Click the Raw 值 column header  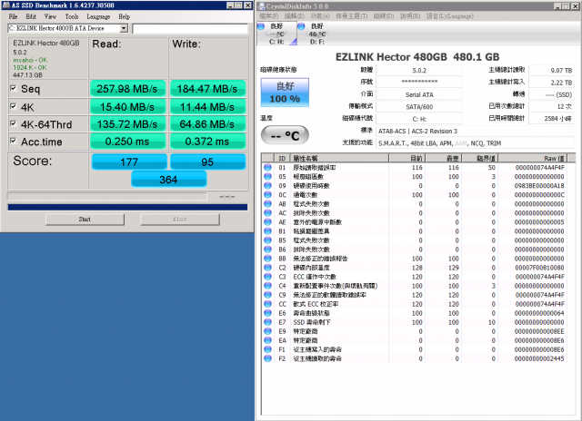pos(533,158)
